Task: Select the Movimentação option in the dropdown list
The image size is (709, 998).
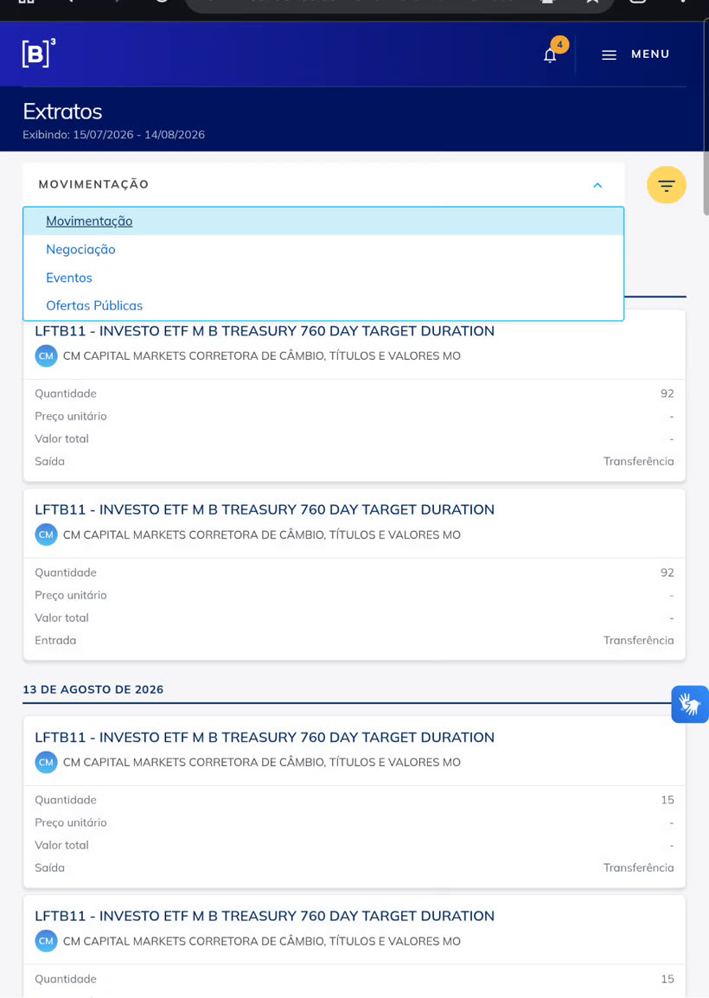Action: point(323,221)
